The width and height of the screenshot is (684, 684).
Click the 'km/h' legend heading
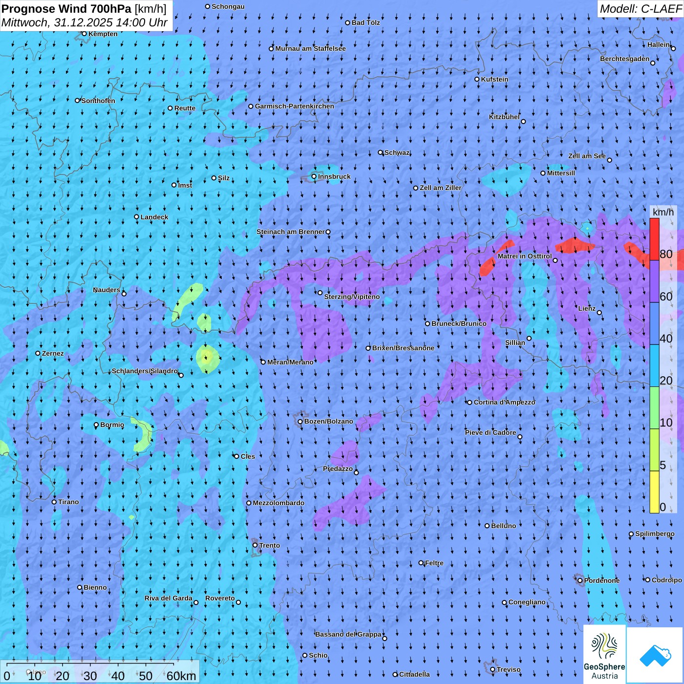(663, 212)
